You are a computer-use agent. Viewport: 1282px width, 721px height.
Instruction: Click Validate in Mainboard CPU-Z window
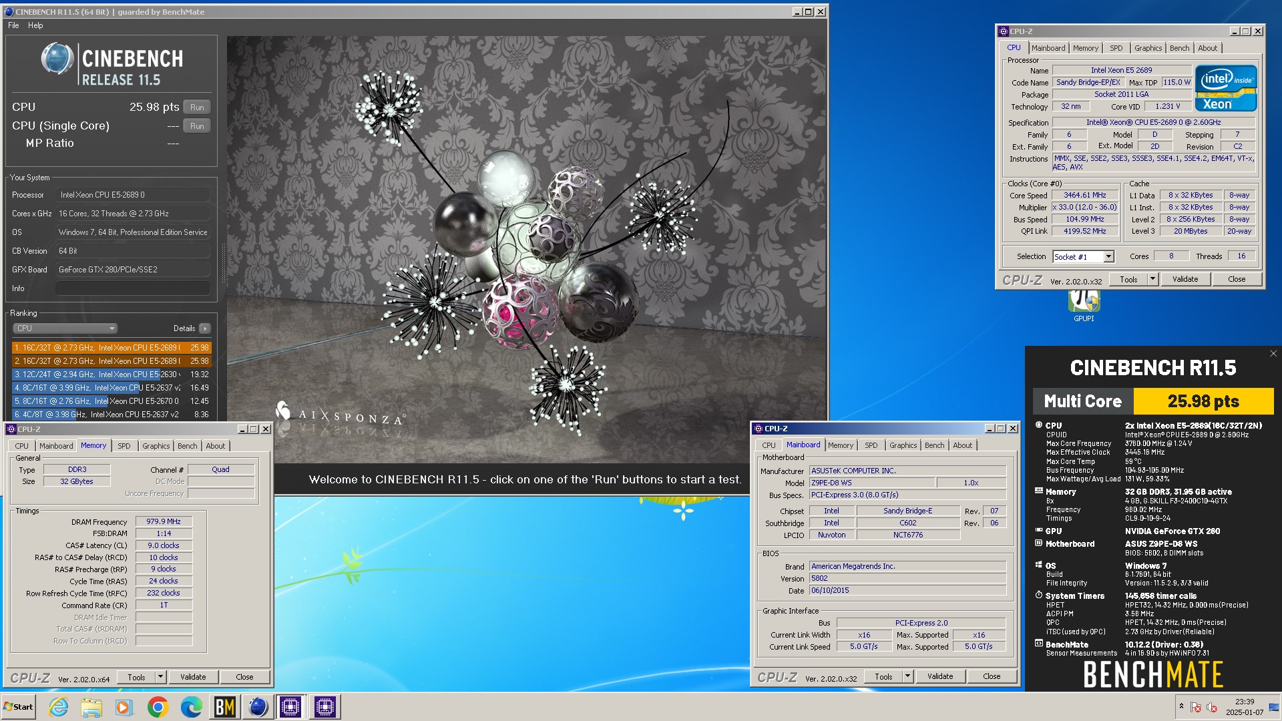pyautogui.click(x=940, y=676)
